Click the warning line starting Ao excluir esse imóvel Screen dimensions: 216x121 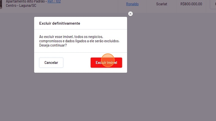[x=71, y=37]
